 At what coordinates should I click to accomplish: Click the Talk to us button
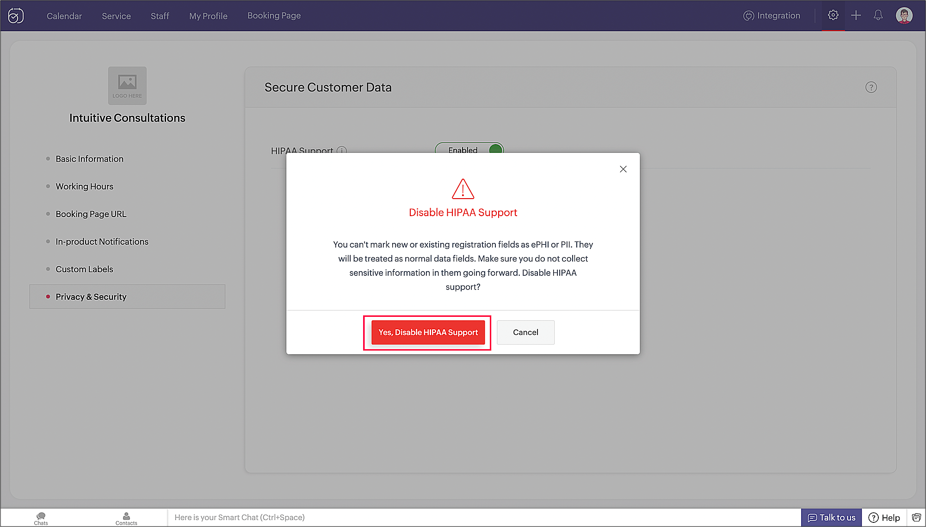pos(831,517)
